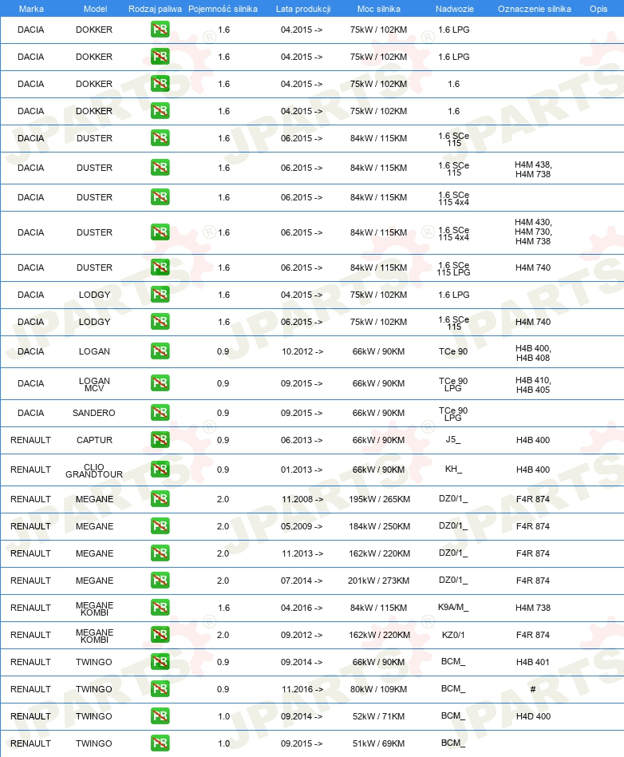Click the 'KH_' body cell
Viewport: 624px width, 757px height.
[453, 469]
